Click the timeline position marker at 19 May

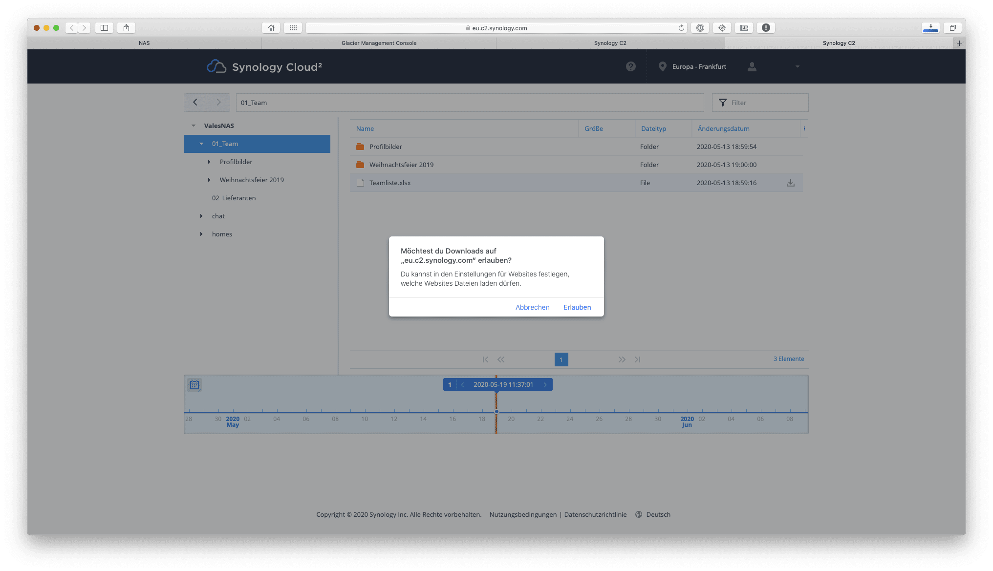point(496,412)
